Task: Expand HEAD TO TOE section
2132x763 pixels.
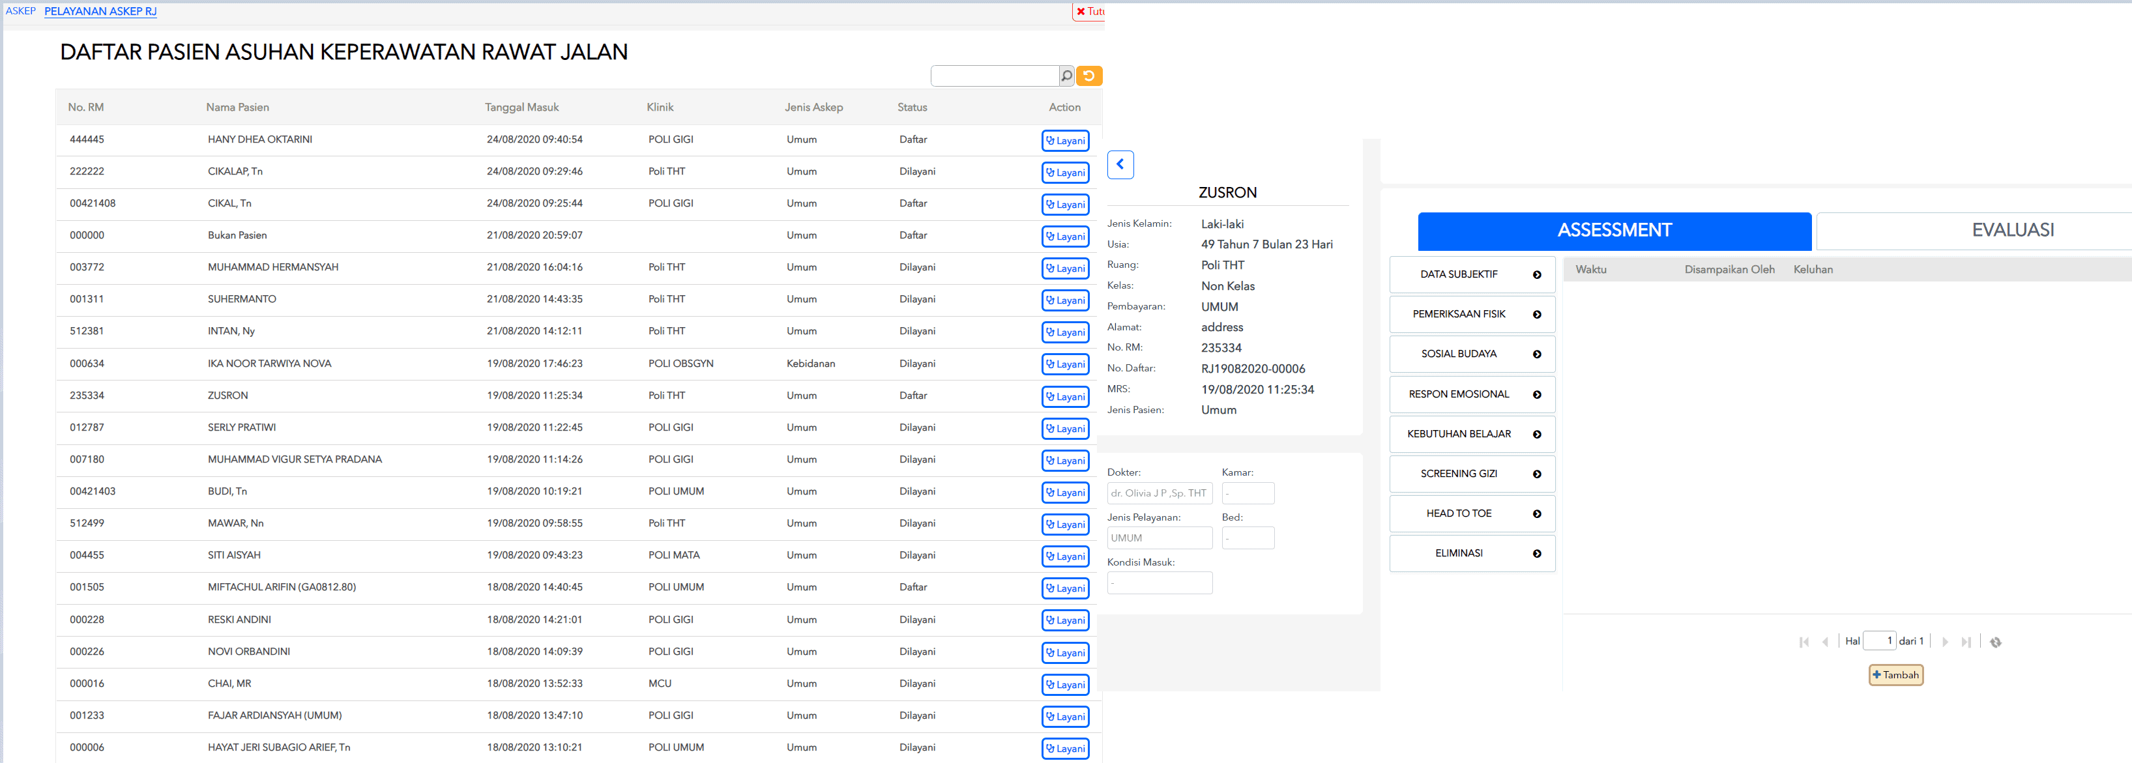Action: 1472,514
